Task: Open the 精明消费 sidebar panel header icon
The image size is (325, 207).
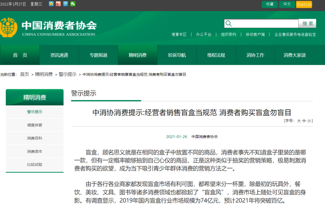Action: 34,97
